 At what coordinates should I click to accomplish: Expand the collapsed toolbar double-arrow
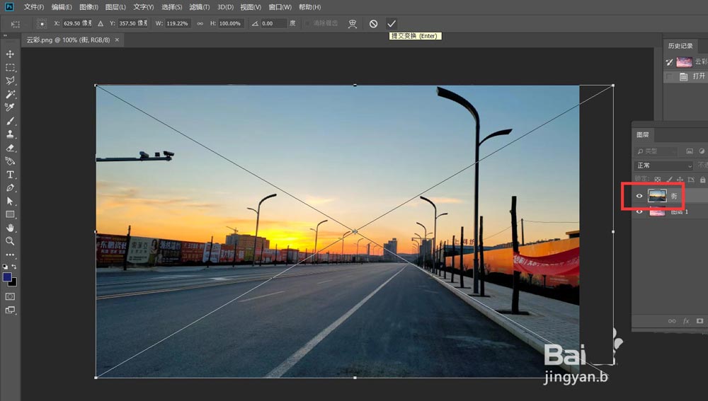[5, 35]
